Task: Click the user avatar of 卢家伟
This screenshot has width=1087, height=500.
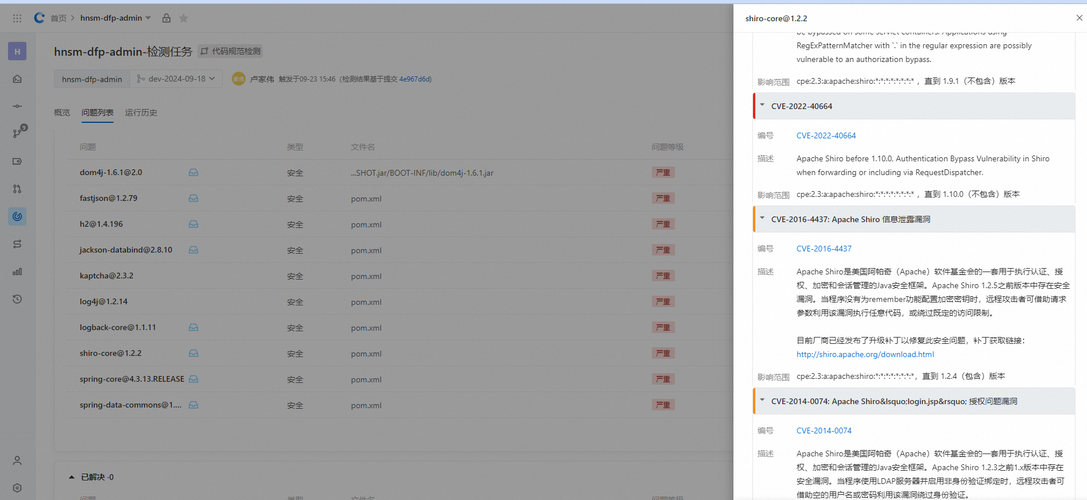Action: pos(239,79)
